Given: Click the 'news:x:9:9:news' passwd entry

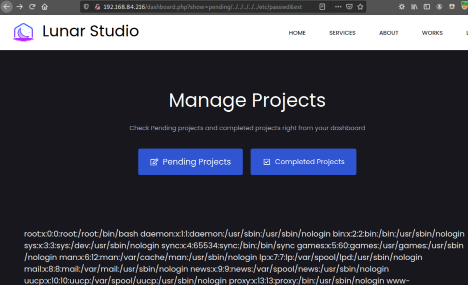Looking at the screenshot, I should tap(289, 269).
